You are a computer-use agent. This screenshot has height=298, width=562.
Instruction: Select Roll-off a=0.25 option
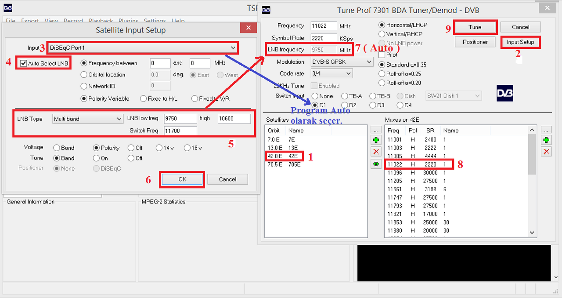coord(382,74)
